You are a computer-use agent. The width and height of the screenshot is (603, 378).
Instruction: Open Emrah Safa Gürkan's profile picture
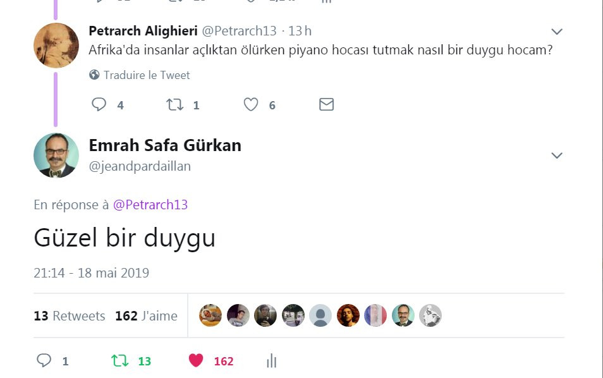point(56,155)
